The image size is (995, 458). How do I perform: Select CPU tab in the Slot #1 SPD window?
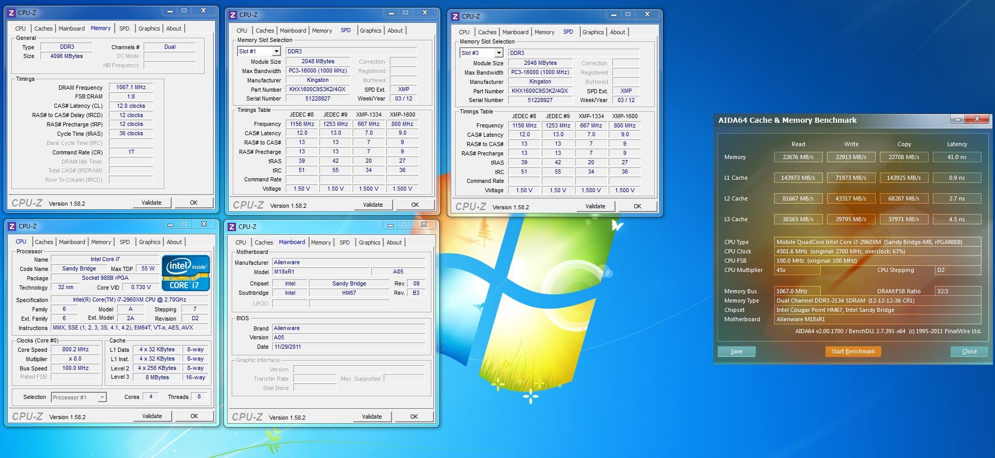(242, 31)
